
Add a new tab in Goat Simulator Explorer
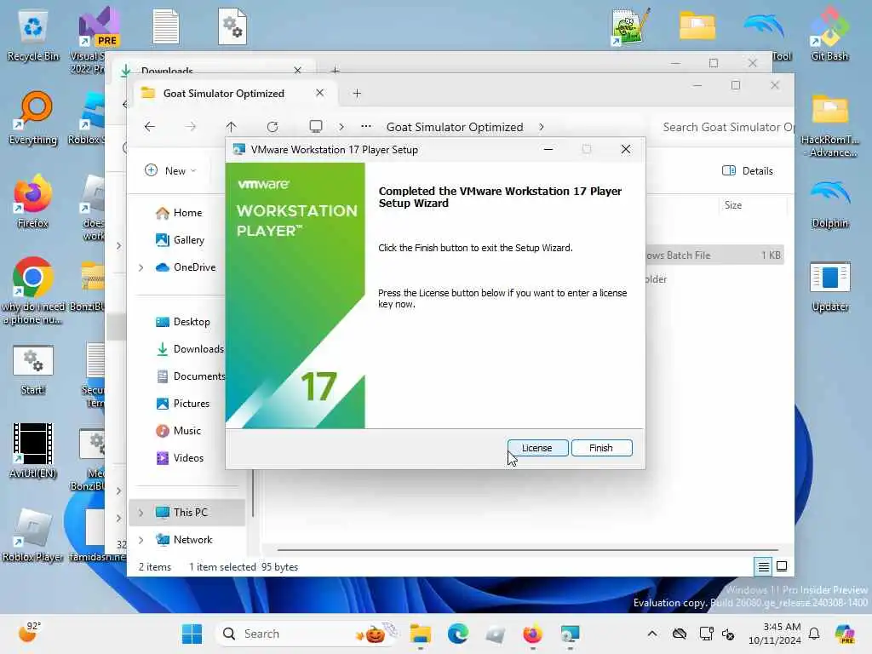[357, 94]
